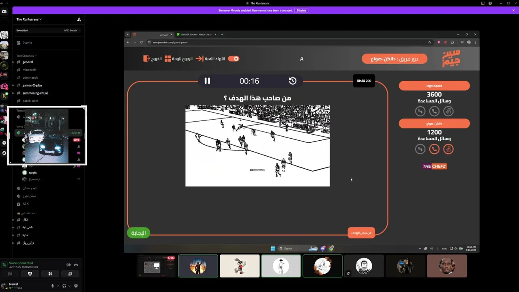Open a new tab in shared browser
The width and height of the screenshot is (519, 292).
(222, 34)
